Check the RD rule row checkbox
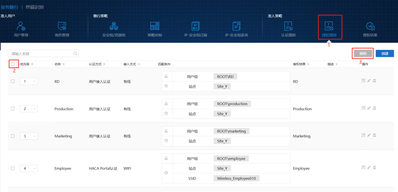398x192 pixels. click(x=13, y=81)
